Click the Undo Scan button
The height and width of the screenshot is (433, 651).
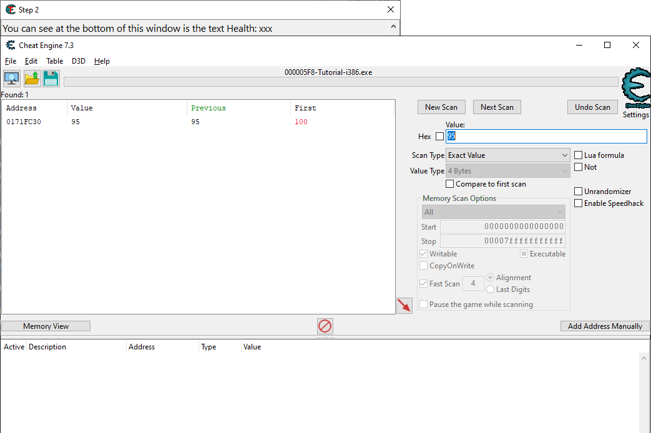[x=592, y=107]
